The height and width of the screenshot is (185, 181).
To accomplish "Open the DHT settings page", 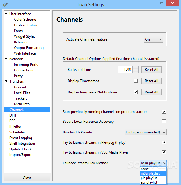I will click(13, 115).
